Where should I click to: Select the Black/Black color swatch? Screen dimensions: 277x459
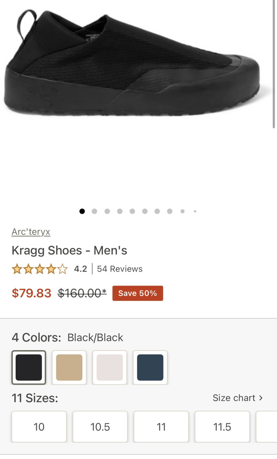coord(29,367)
